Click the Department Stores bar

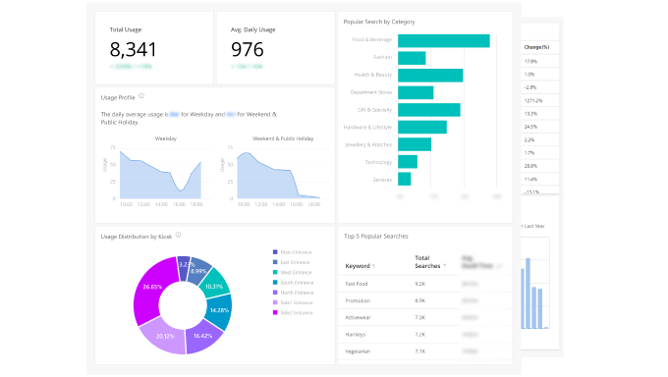(416, 93)
